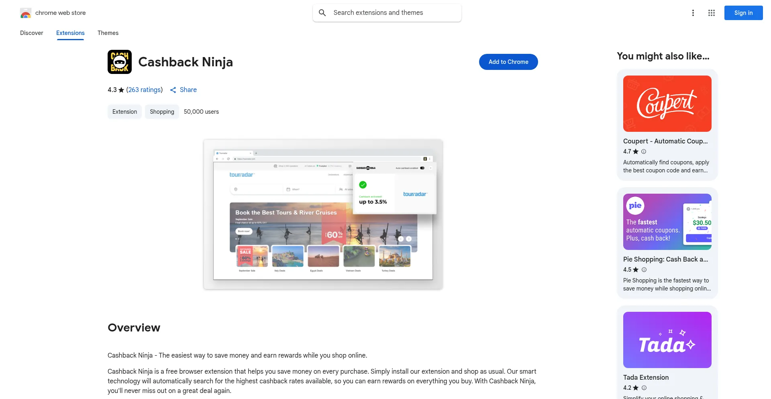Click the Cashback Ninja extension icon
Image resolution: width=771 pixels, height=399 pixels.
[120, 62]
